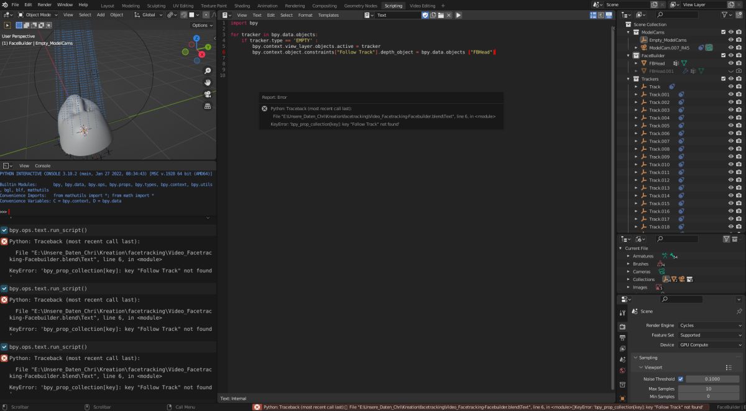Switch perspective/orthographic grid icon in viewport
The height and width of the screenshot is (411, 746).
(208, 106)
